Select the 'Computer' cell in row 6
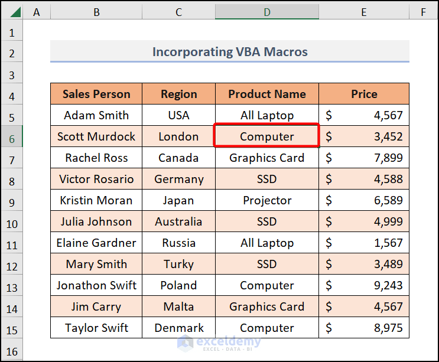The image size is (439, 362). coord(267,136)
